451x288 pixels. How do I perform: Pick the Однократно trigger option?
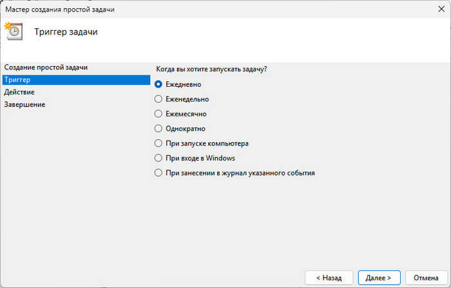click(158, 129)
